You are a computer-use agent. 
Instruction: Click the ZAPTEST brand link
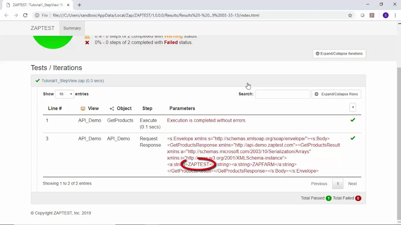43,28
